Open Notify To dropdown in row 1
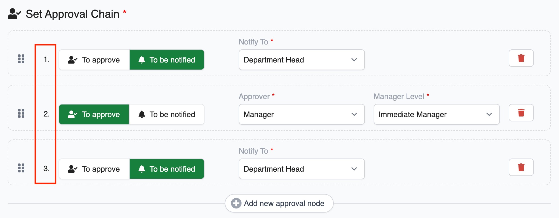 (302, 60)
